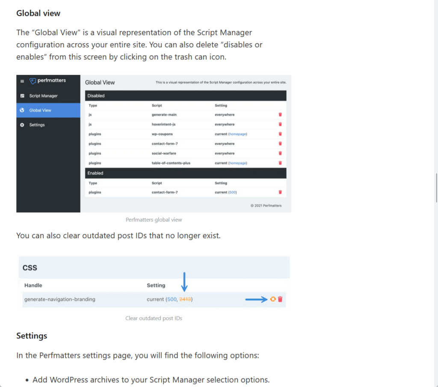The image size is (438, 387).
Task: Click the perfmatters logo icon
Action: 33,81
